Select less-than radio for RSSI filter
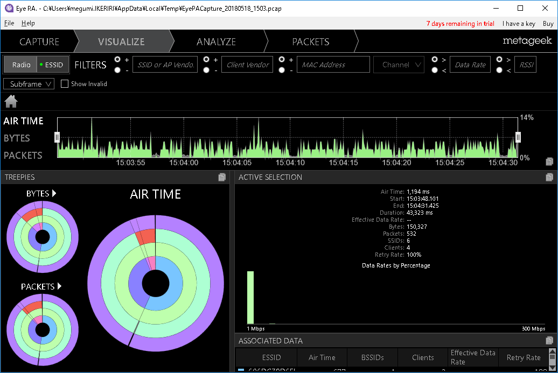The image size is (558, 373). pos(499,70)
